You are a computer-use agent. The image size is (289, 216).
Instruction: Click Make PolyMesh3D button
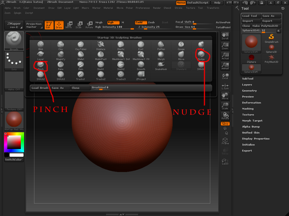click(266, 26)
